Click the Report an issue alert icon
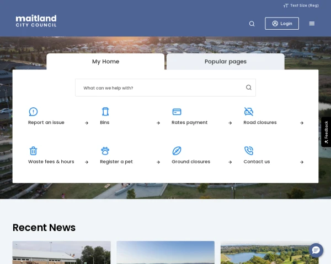This screenshot has height=264, width=331. (x=33, y=112)
